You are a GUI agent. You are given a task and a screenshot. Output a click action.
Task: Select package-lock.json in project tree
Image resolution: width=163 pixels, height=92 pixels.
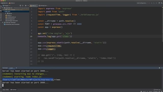click(11, 21)
